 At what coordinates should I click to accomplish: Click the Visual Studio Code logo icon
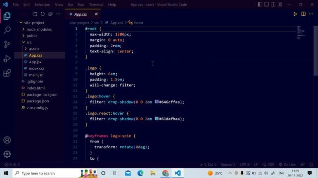(5, 4)
